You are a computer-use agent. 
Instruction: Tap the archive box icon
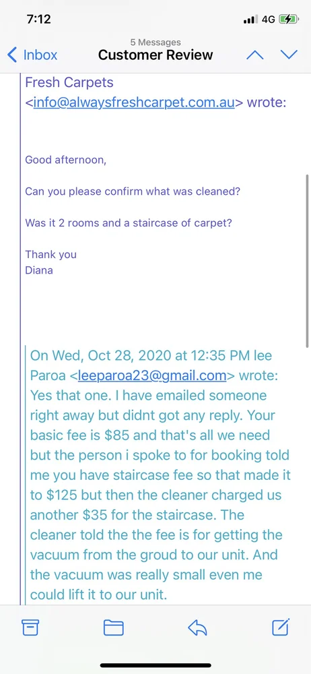(x=30, y=628)
